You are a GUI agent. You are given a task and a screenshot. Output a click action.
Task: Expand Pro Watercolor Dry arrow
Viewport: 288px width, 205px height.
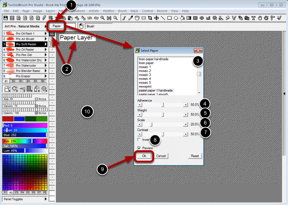(x=46, y=60)
